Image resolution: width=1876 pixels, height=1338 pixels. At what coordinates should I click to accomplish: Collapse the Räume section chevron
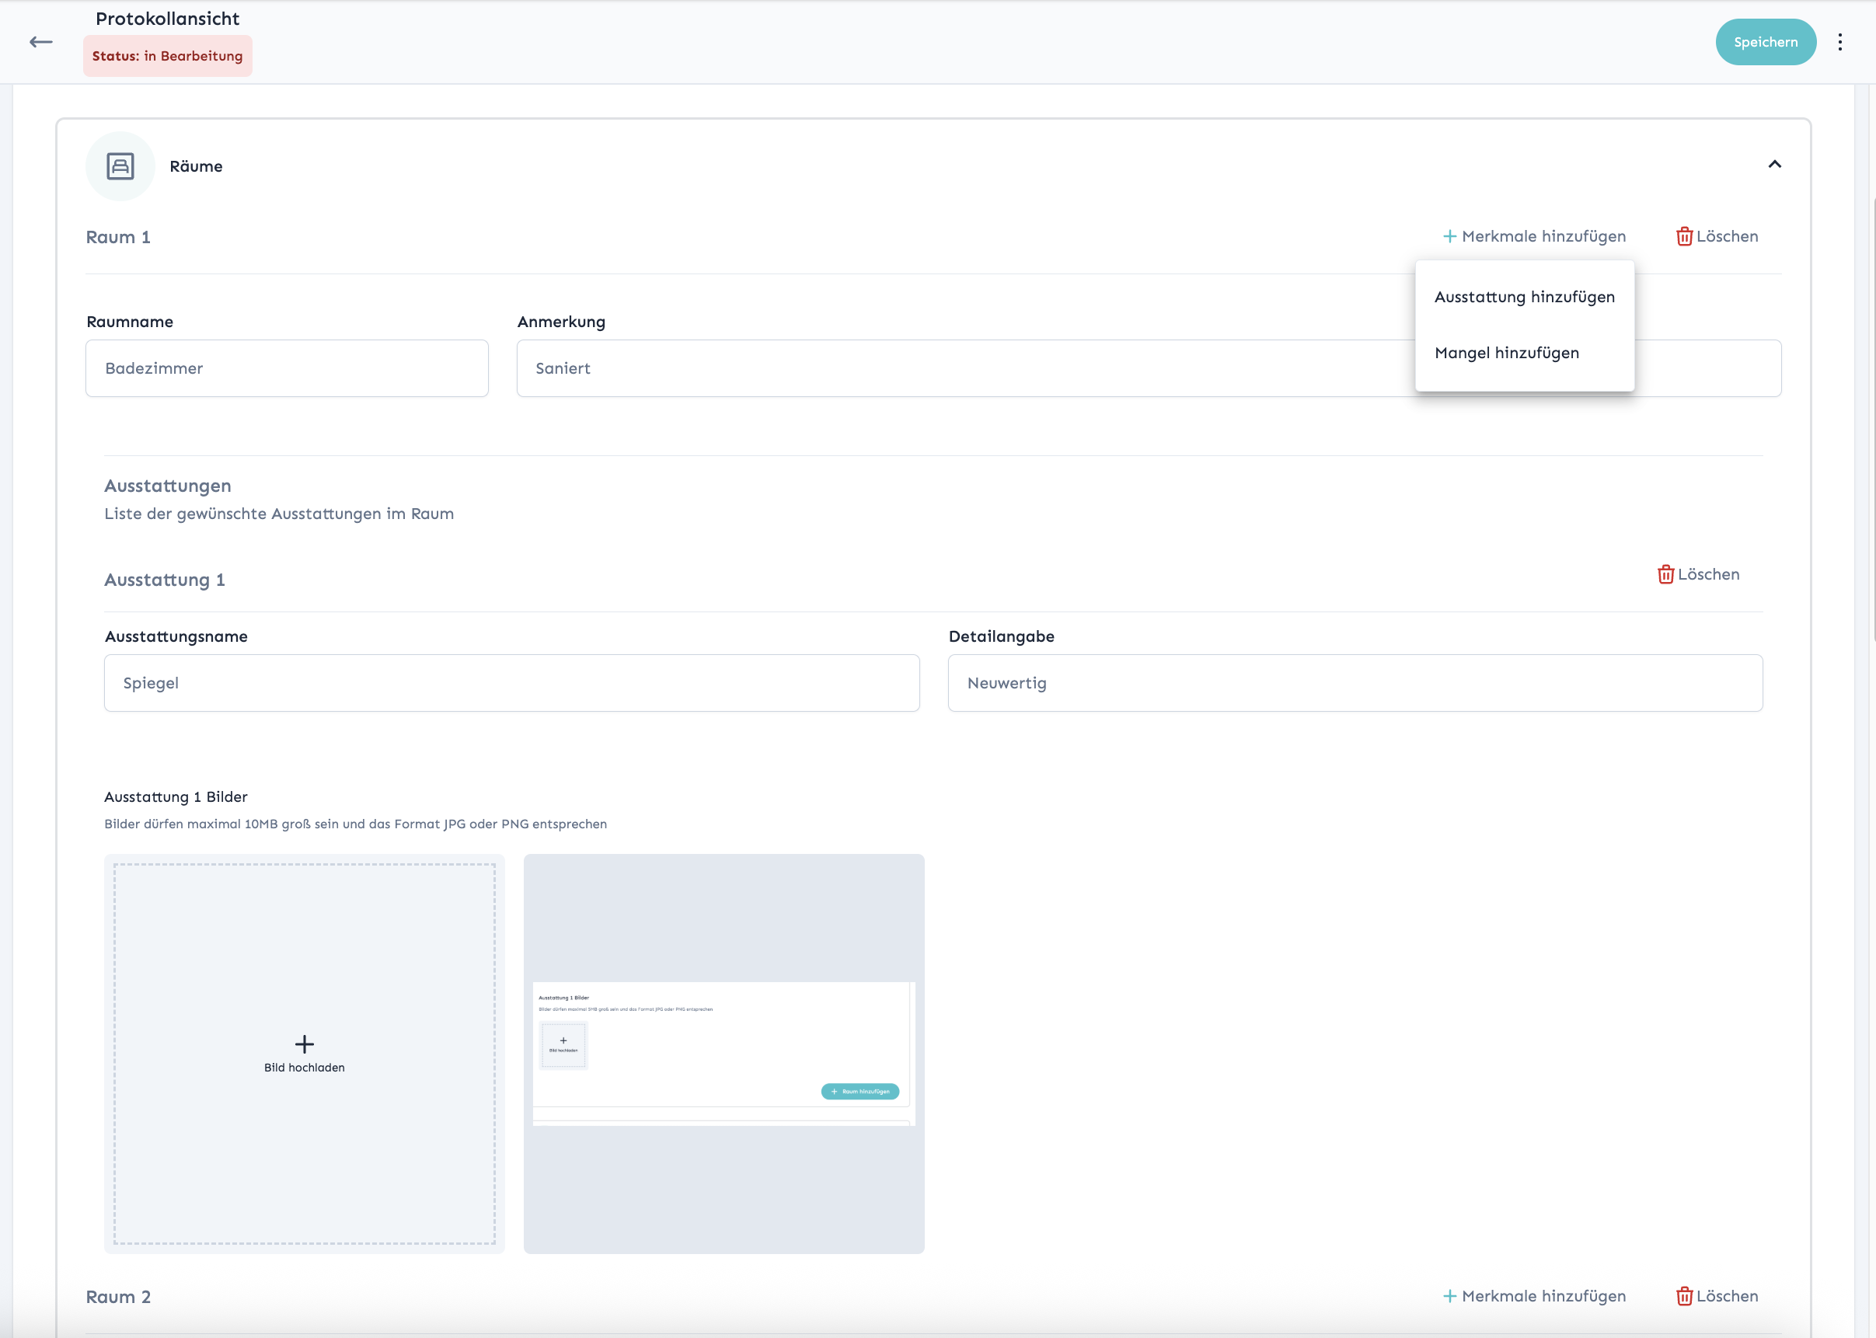click(x=1775, y=164)
